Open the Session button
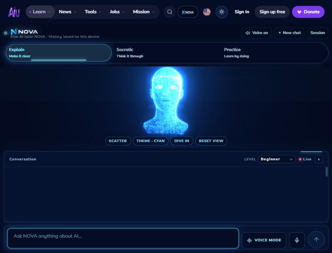This screenshot has width=332, height=253. [317, 33]
